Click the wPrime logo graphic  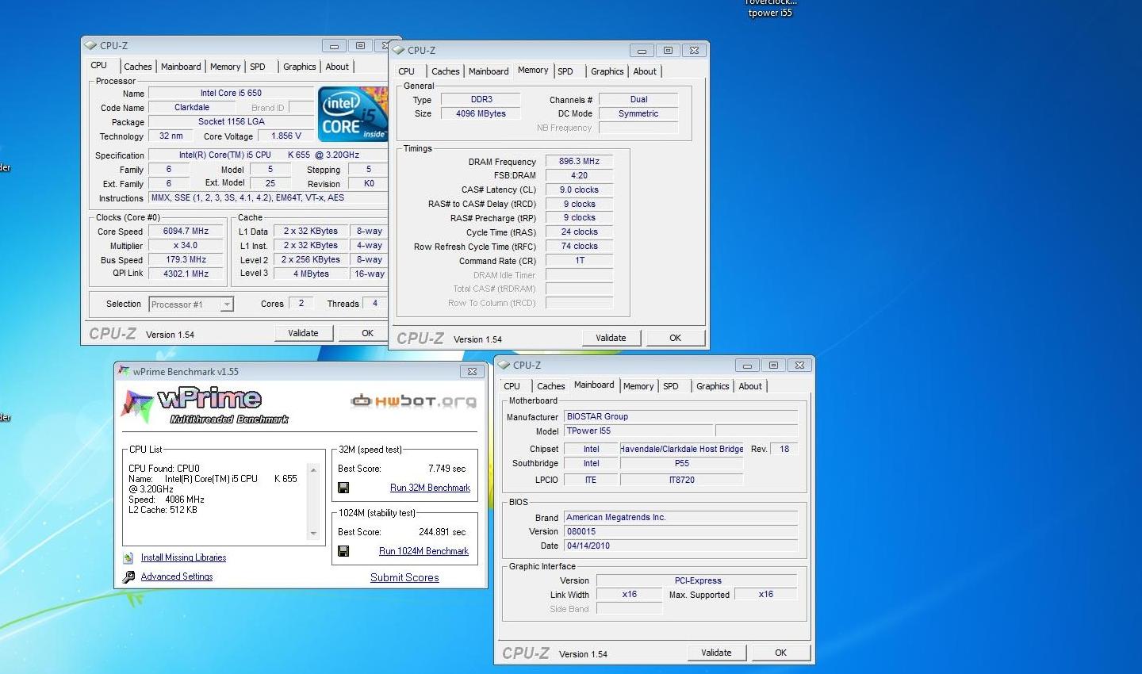(x=205, y=406)
